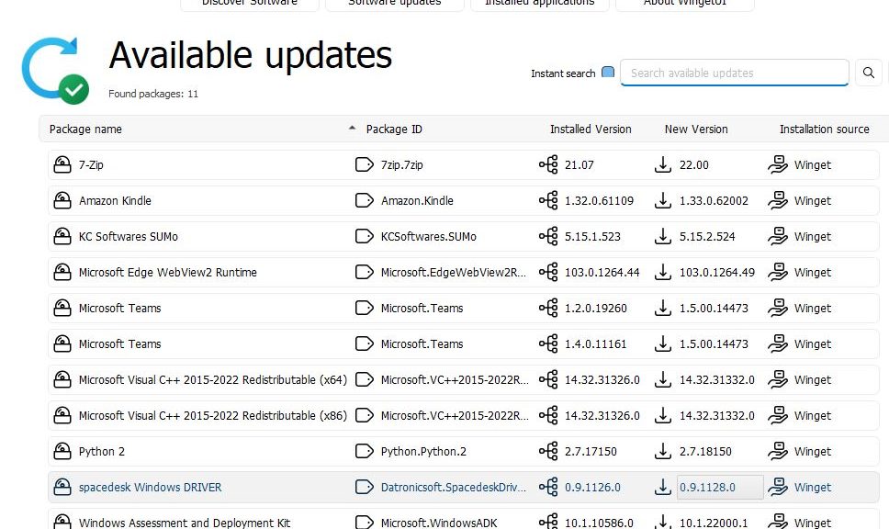Click the Microsoft.WindowsADK package ID
The width and height of the screenshot is (889, 529).
[x=439, y=523]
